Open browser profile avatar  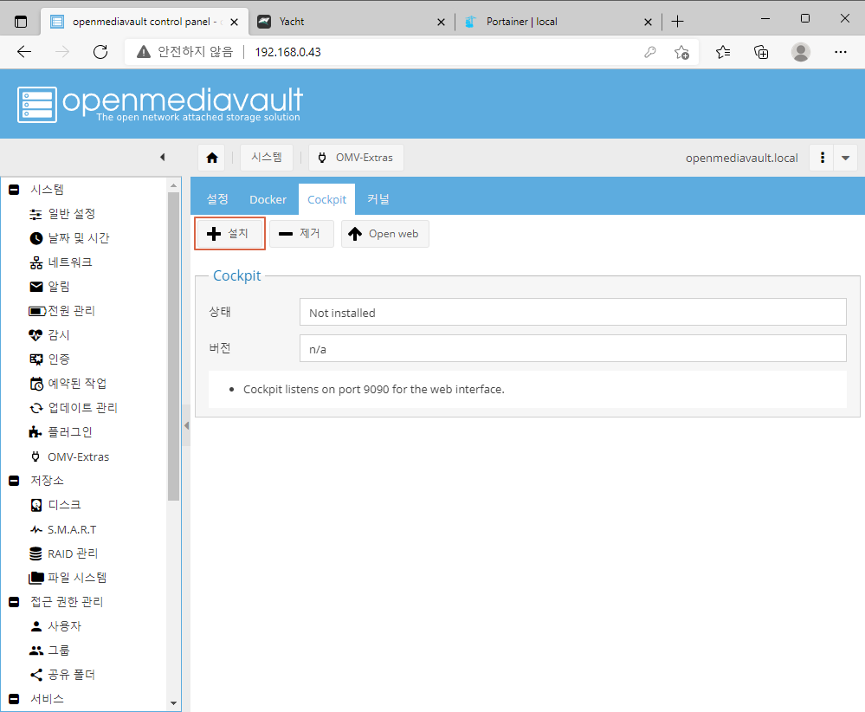click(x=800, y=52)
